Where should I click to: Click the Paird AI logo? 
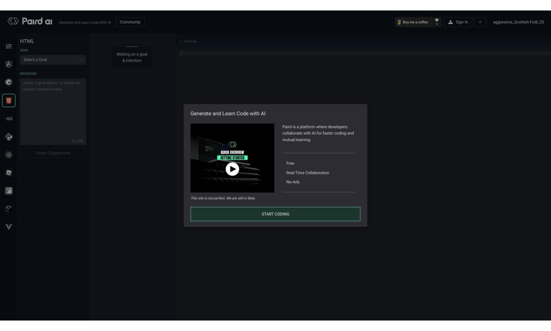(x=30, y=22)
